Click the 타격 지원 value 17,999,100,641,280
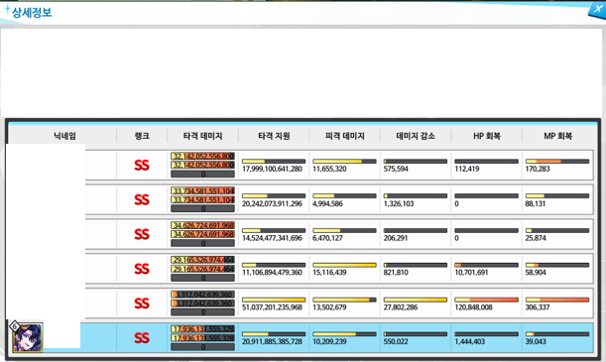Screen dimensions: 606x362 click(x=272, y=169)
